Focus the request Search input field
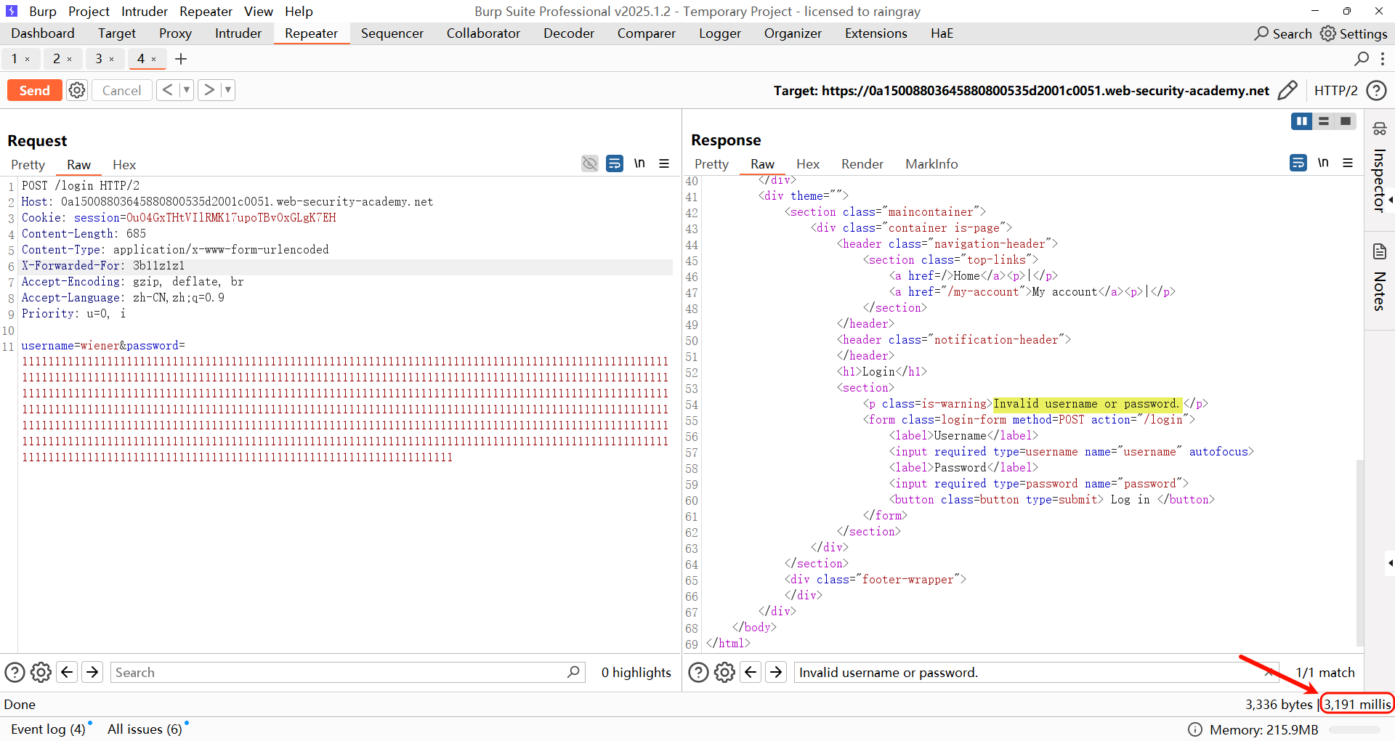Image resolution: width=1395 pixels, height=741 pixels. click(340, 672)
